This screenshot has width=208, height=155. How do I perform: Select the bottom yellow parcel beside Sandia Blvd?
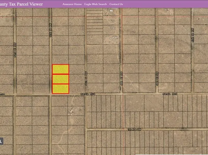(61, 89)
